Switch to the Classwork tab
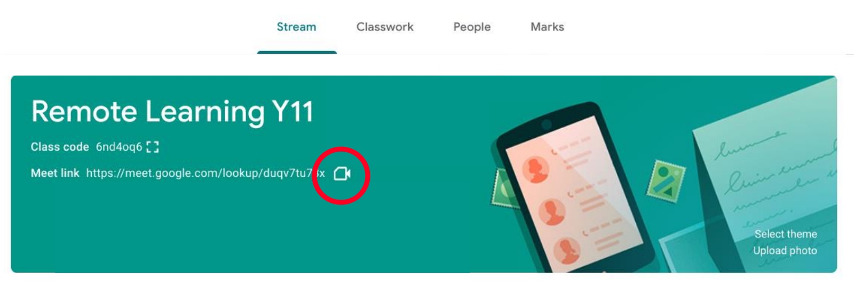Image resolution: width=854 pixels, height=289 pixels. click(385, 27)
